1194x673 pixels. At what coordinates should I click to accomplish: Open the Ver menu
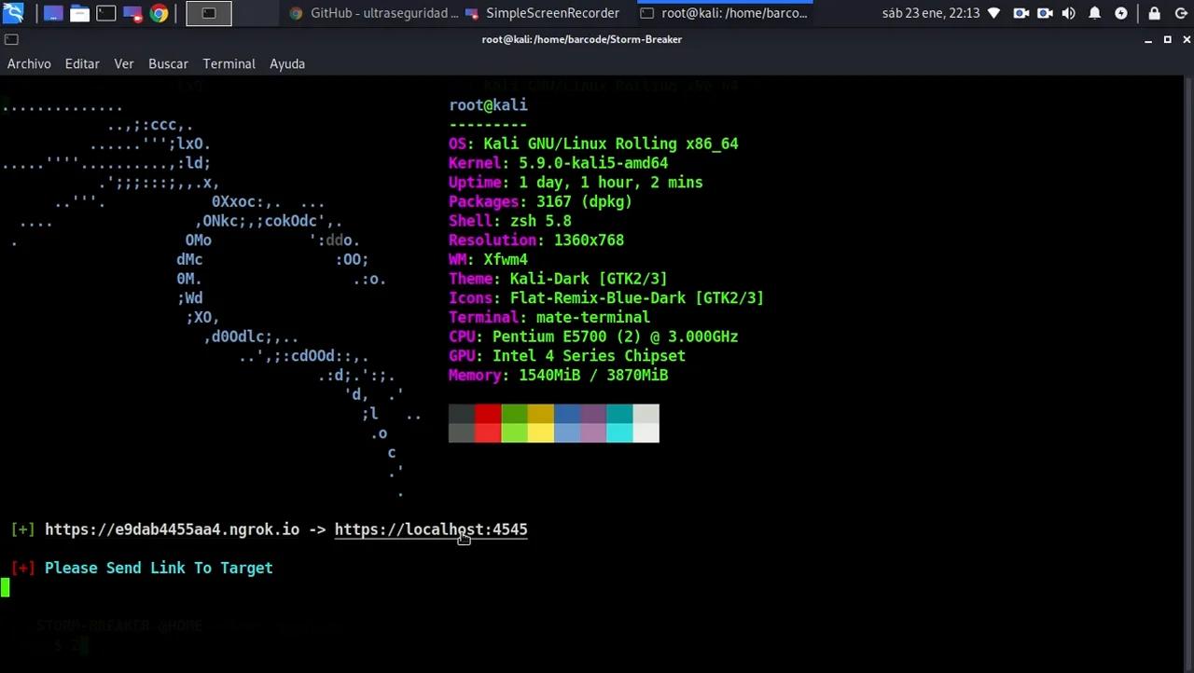coord(124,63)
